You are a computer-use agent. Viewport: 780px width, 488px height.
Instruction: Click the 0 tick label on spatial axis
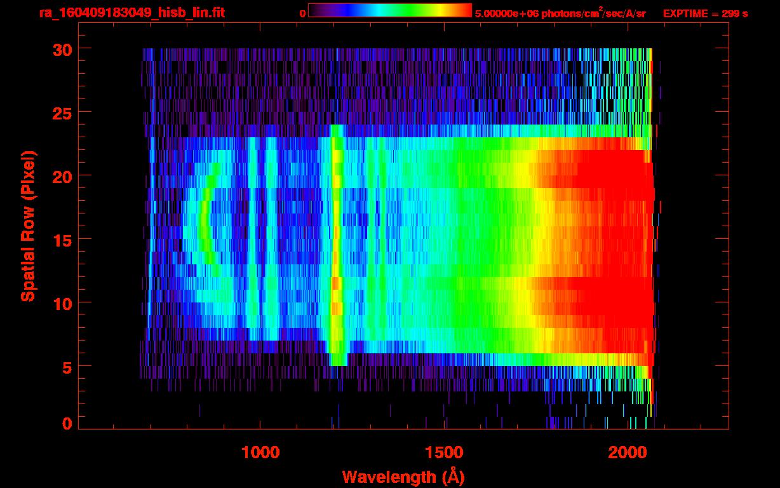click(65, 423)
